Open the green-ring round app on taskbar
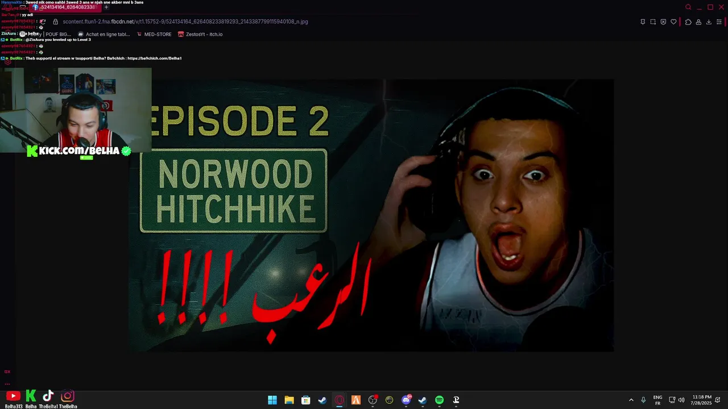This screenshot has height=409, width=728. click(x=389, y=400)
